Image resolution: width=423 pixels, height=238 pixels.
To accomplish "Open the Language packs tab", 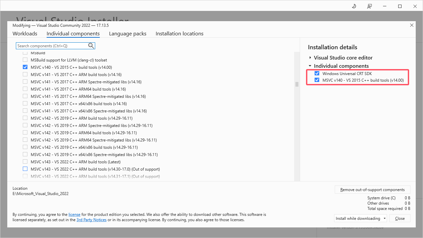I will [x=128, y=34].
